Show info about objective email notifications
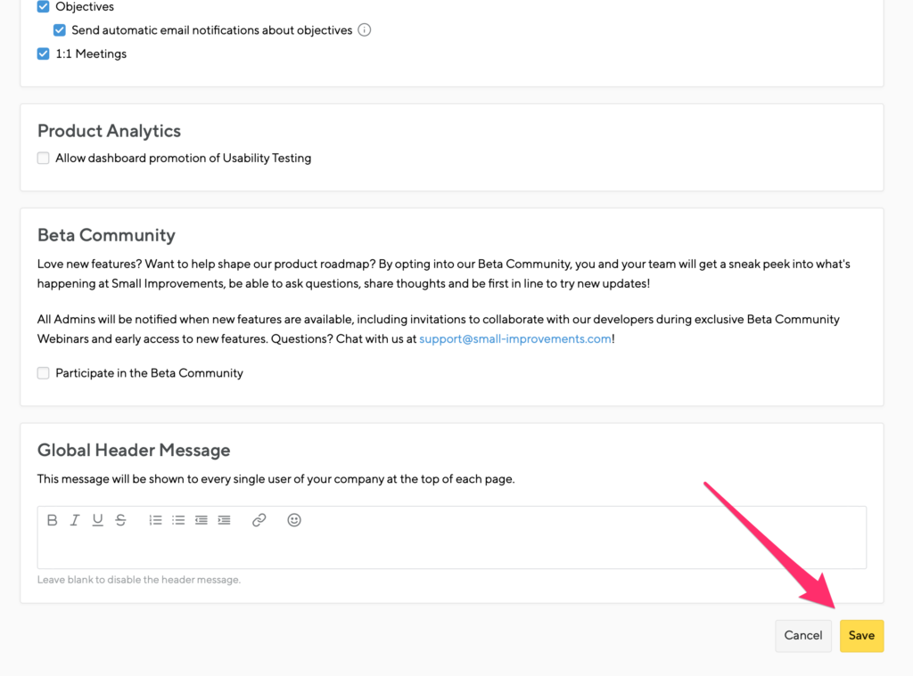Viewport: 913px width, 676px height. pos(365,30)
